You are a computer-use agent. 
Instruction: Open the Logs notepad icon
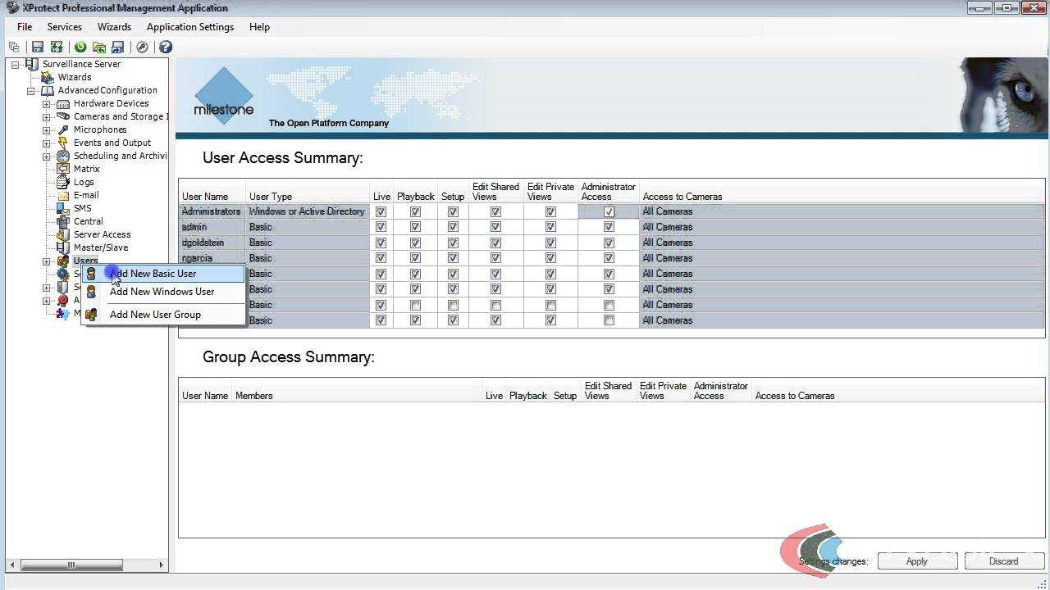click(63, 182)
